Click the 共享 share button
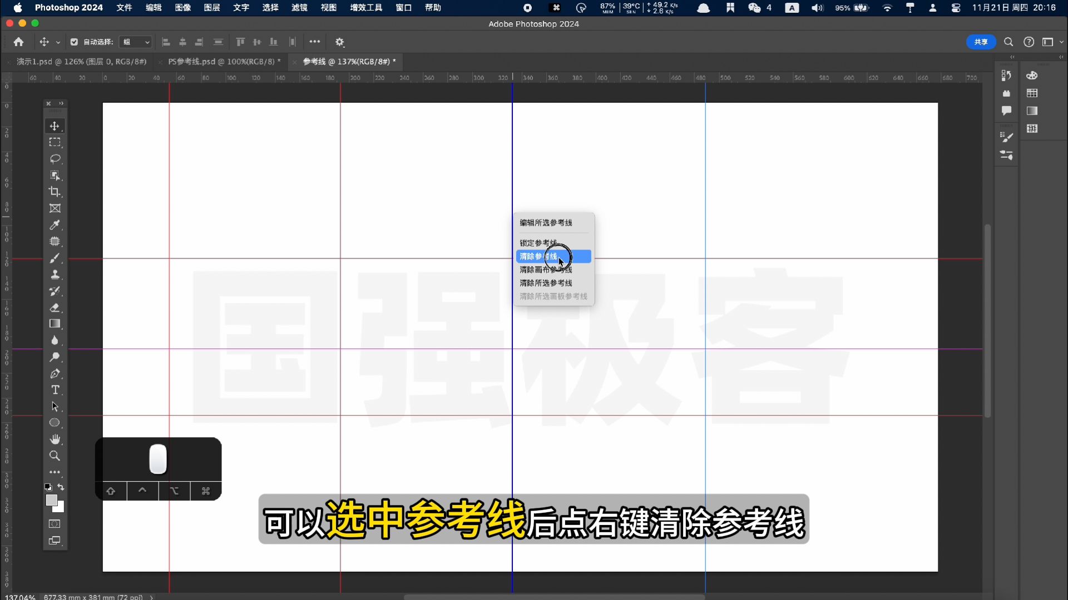The image size is (1068, 600). (x=981, y=42)
